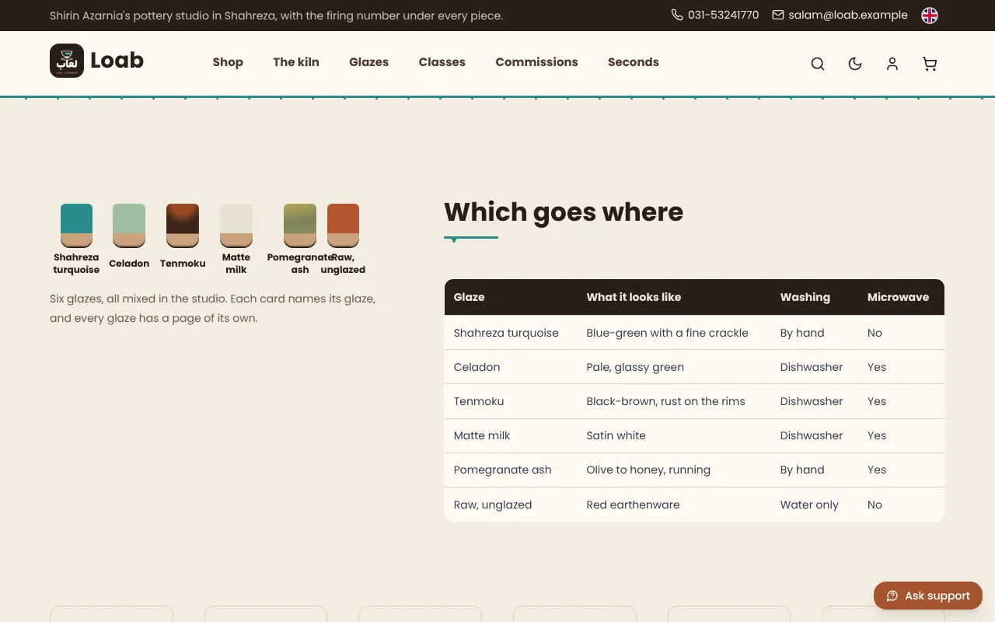Switch language with the UK flag icon
This screenshot has height=622, width=995.
[x=930, y=16]
